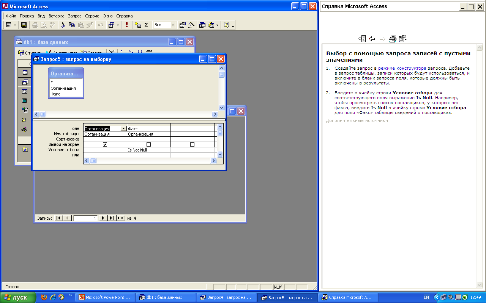Image resolution: width=486 pixels, height=303 pixels.
Task: Select the Macros object icon in db1 window
Action: (25, 120)
